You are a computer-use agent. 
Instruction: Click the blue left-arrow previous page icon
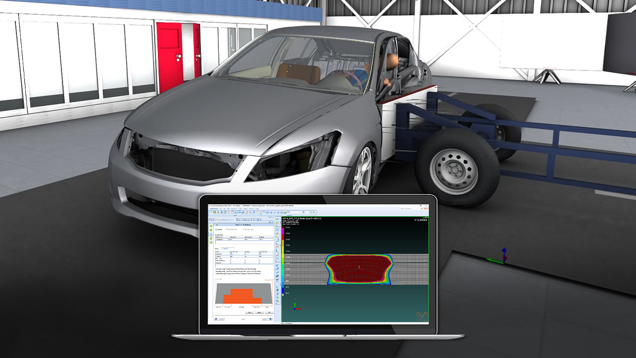(216, 320)
